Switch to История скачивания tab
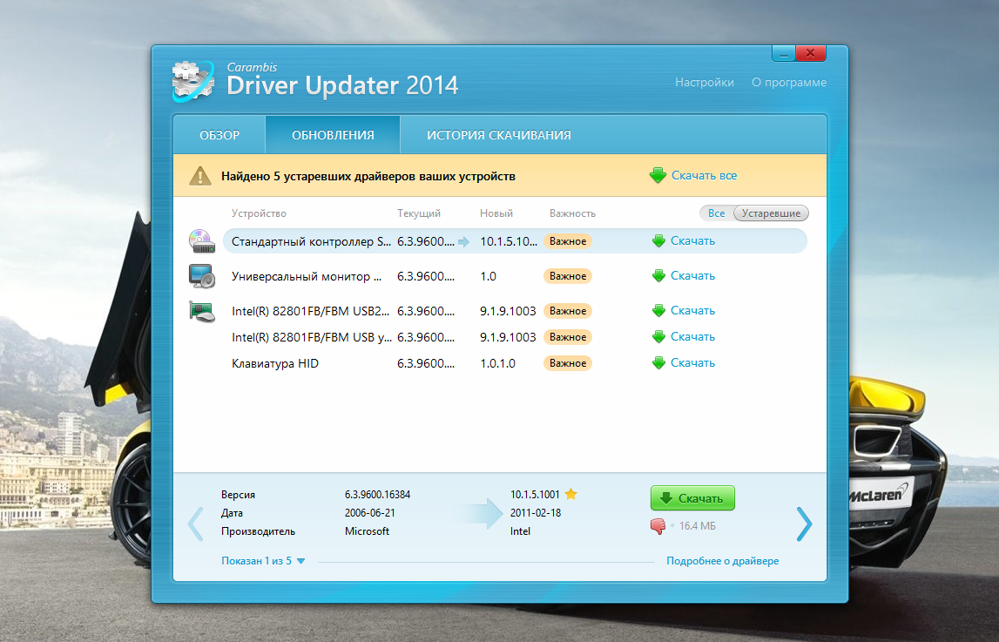This screenshot has width=999, height=642. (x=498, y=135)
